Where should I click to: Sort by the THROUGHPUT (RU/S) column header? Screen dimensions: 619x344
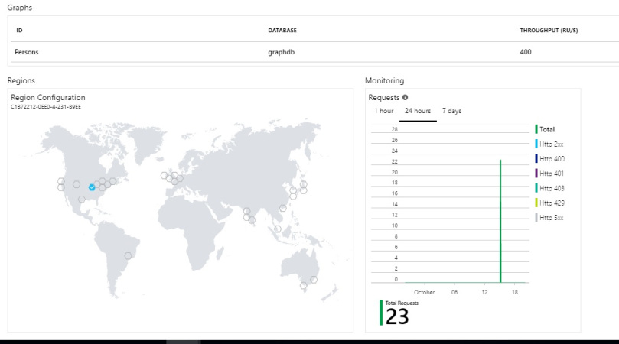point(549,31)
